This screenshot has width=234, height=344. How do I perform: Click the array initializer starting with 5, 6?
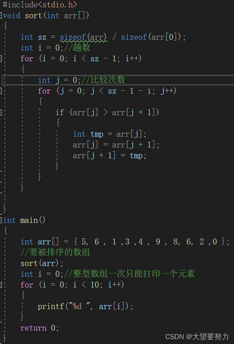tap(150, 242)
